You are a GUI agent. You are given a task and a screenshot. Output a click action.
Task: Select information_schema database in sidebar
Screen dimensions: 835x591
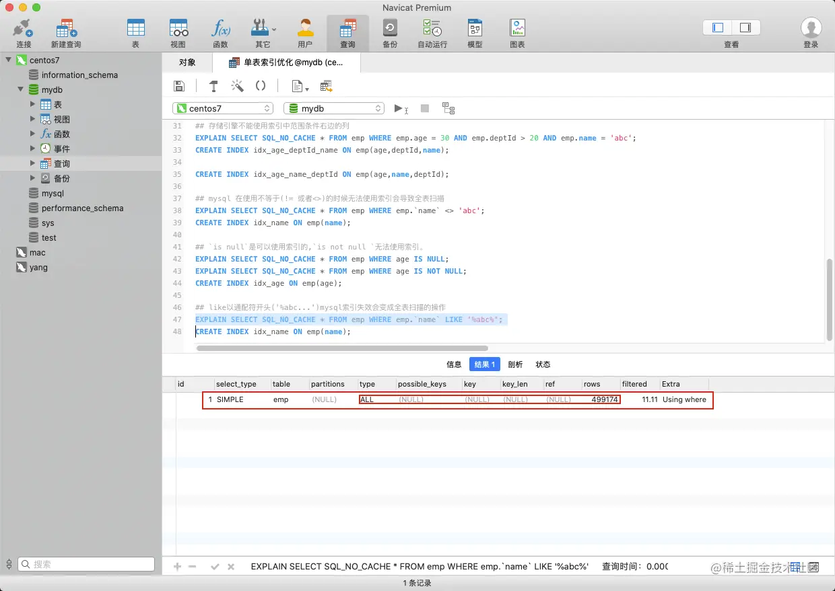(x=79, y=75)
